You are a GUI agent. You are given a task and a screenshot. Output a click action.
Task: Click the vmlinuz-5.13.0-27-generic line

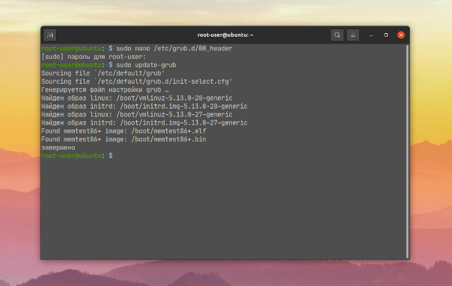(x=136, y=115)
